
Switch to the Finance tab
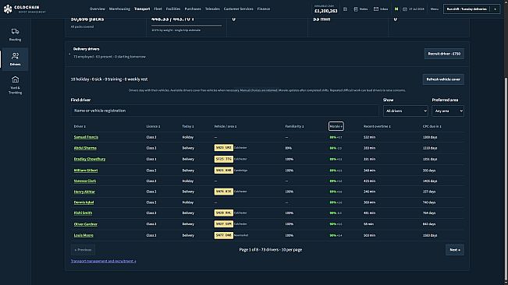264,9
